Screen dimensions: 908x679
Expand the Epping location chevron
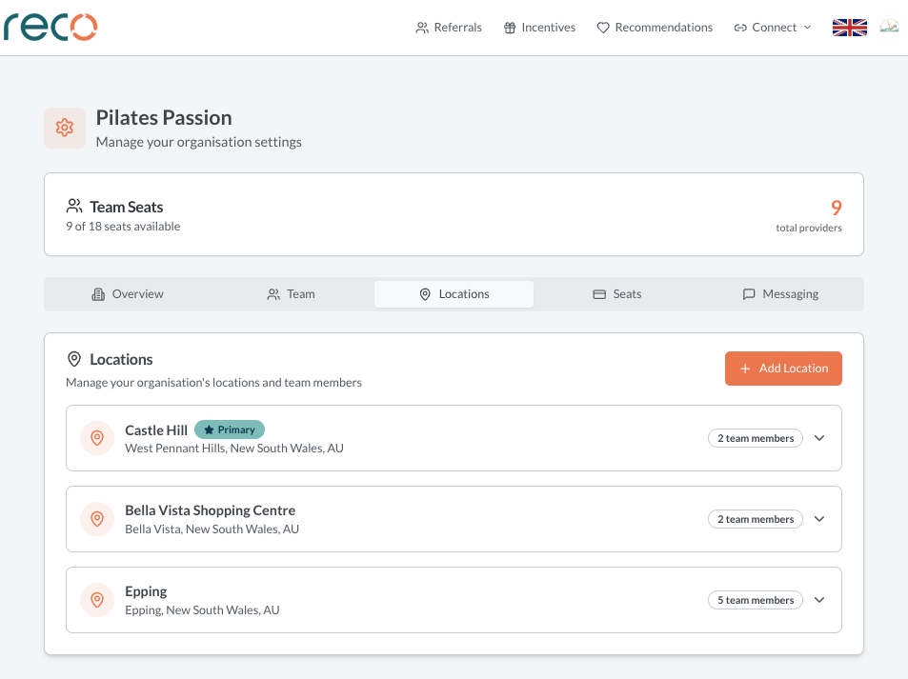[819, 600]
